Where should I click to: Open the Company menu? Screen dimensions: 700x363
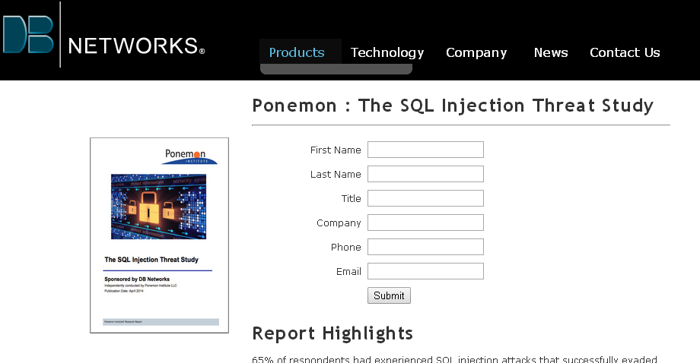coord(476,53)
